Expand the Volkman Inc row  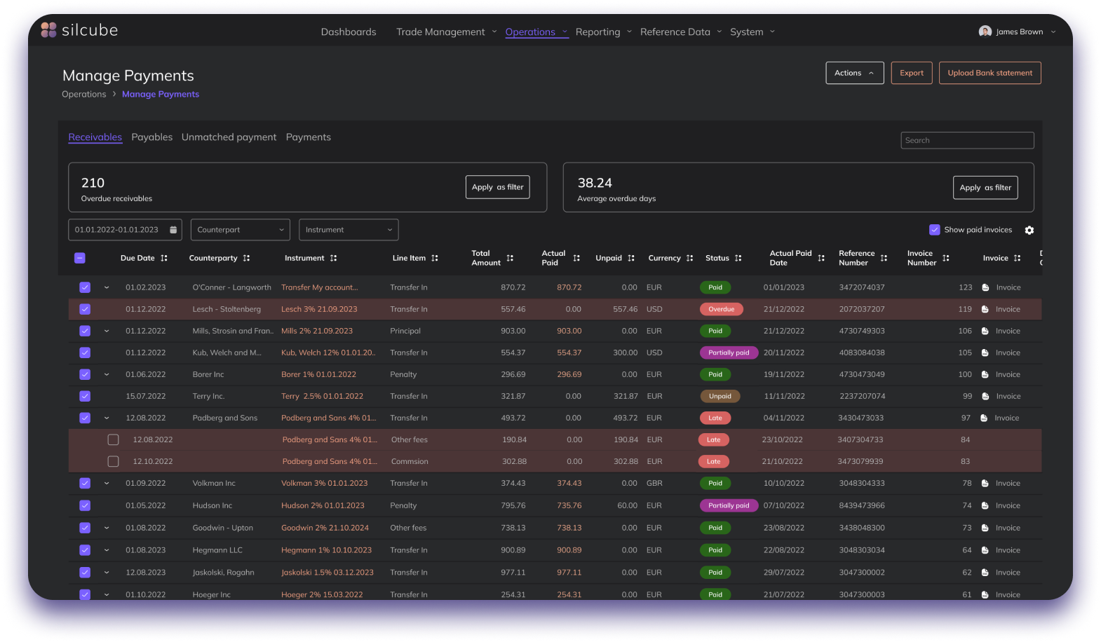coord(107,483)
